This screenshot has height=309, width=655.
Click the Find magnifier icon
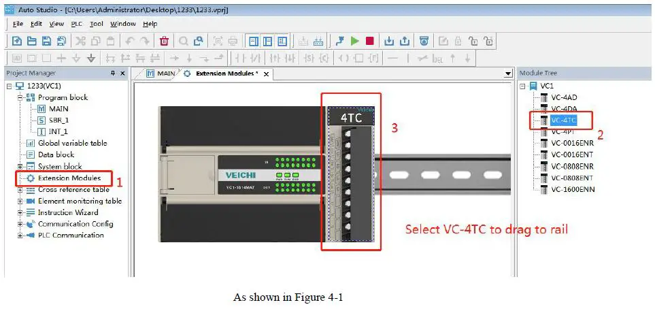(x=184, y=41)
